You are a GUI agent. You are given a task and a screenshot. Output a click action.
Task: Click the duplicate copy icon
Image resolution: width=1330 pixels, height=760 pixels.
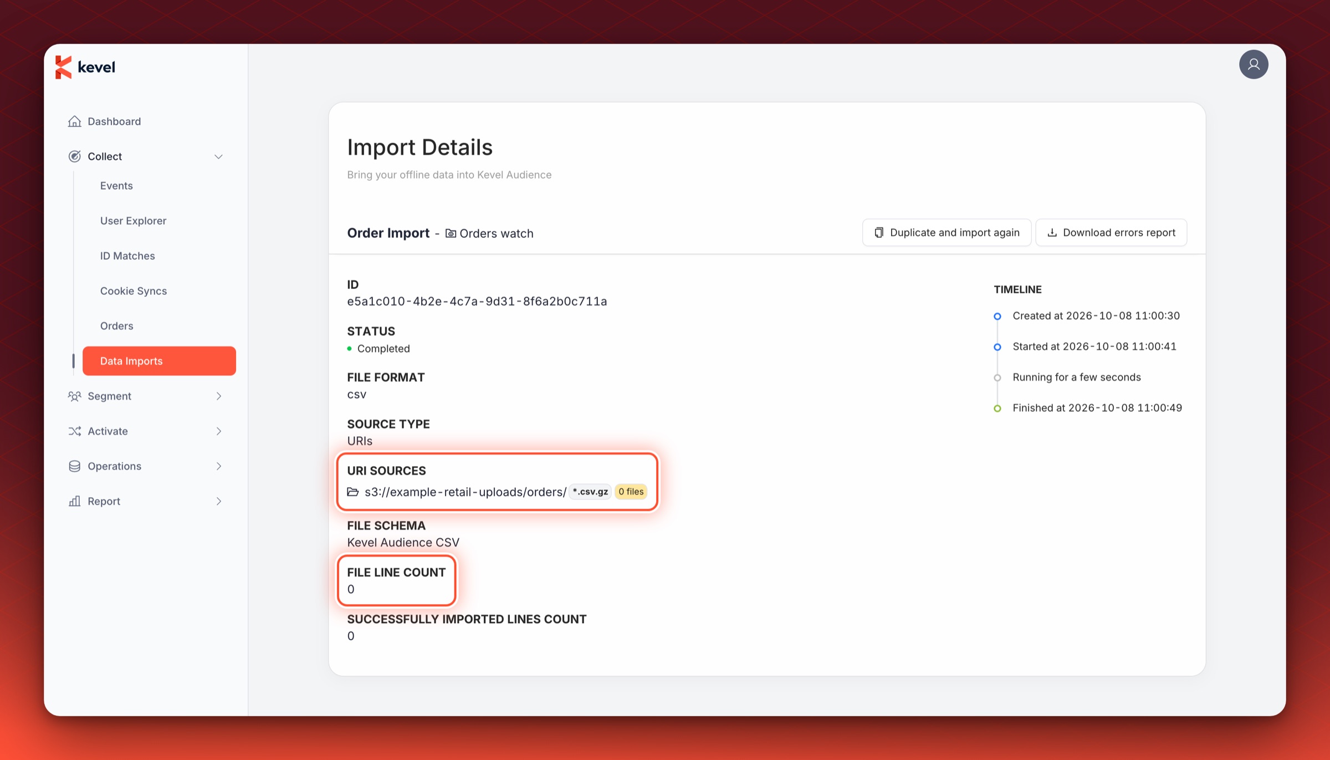tap(879, 232)
